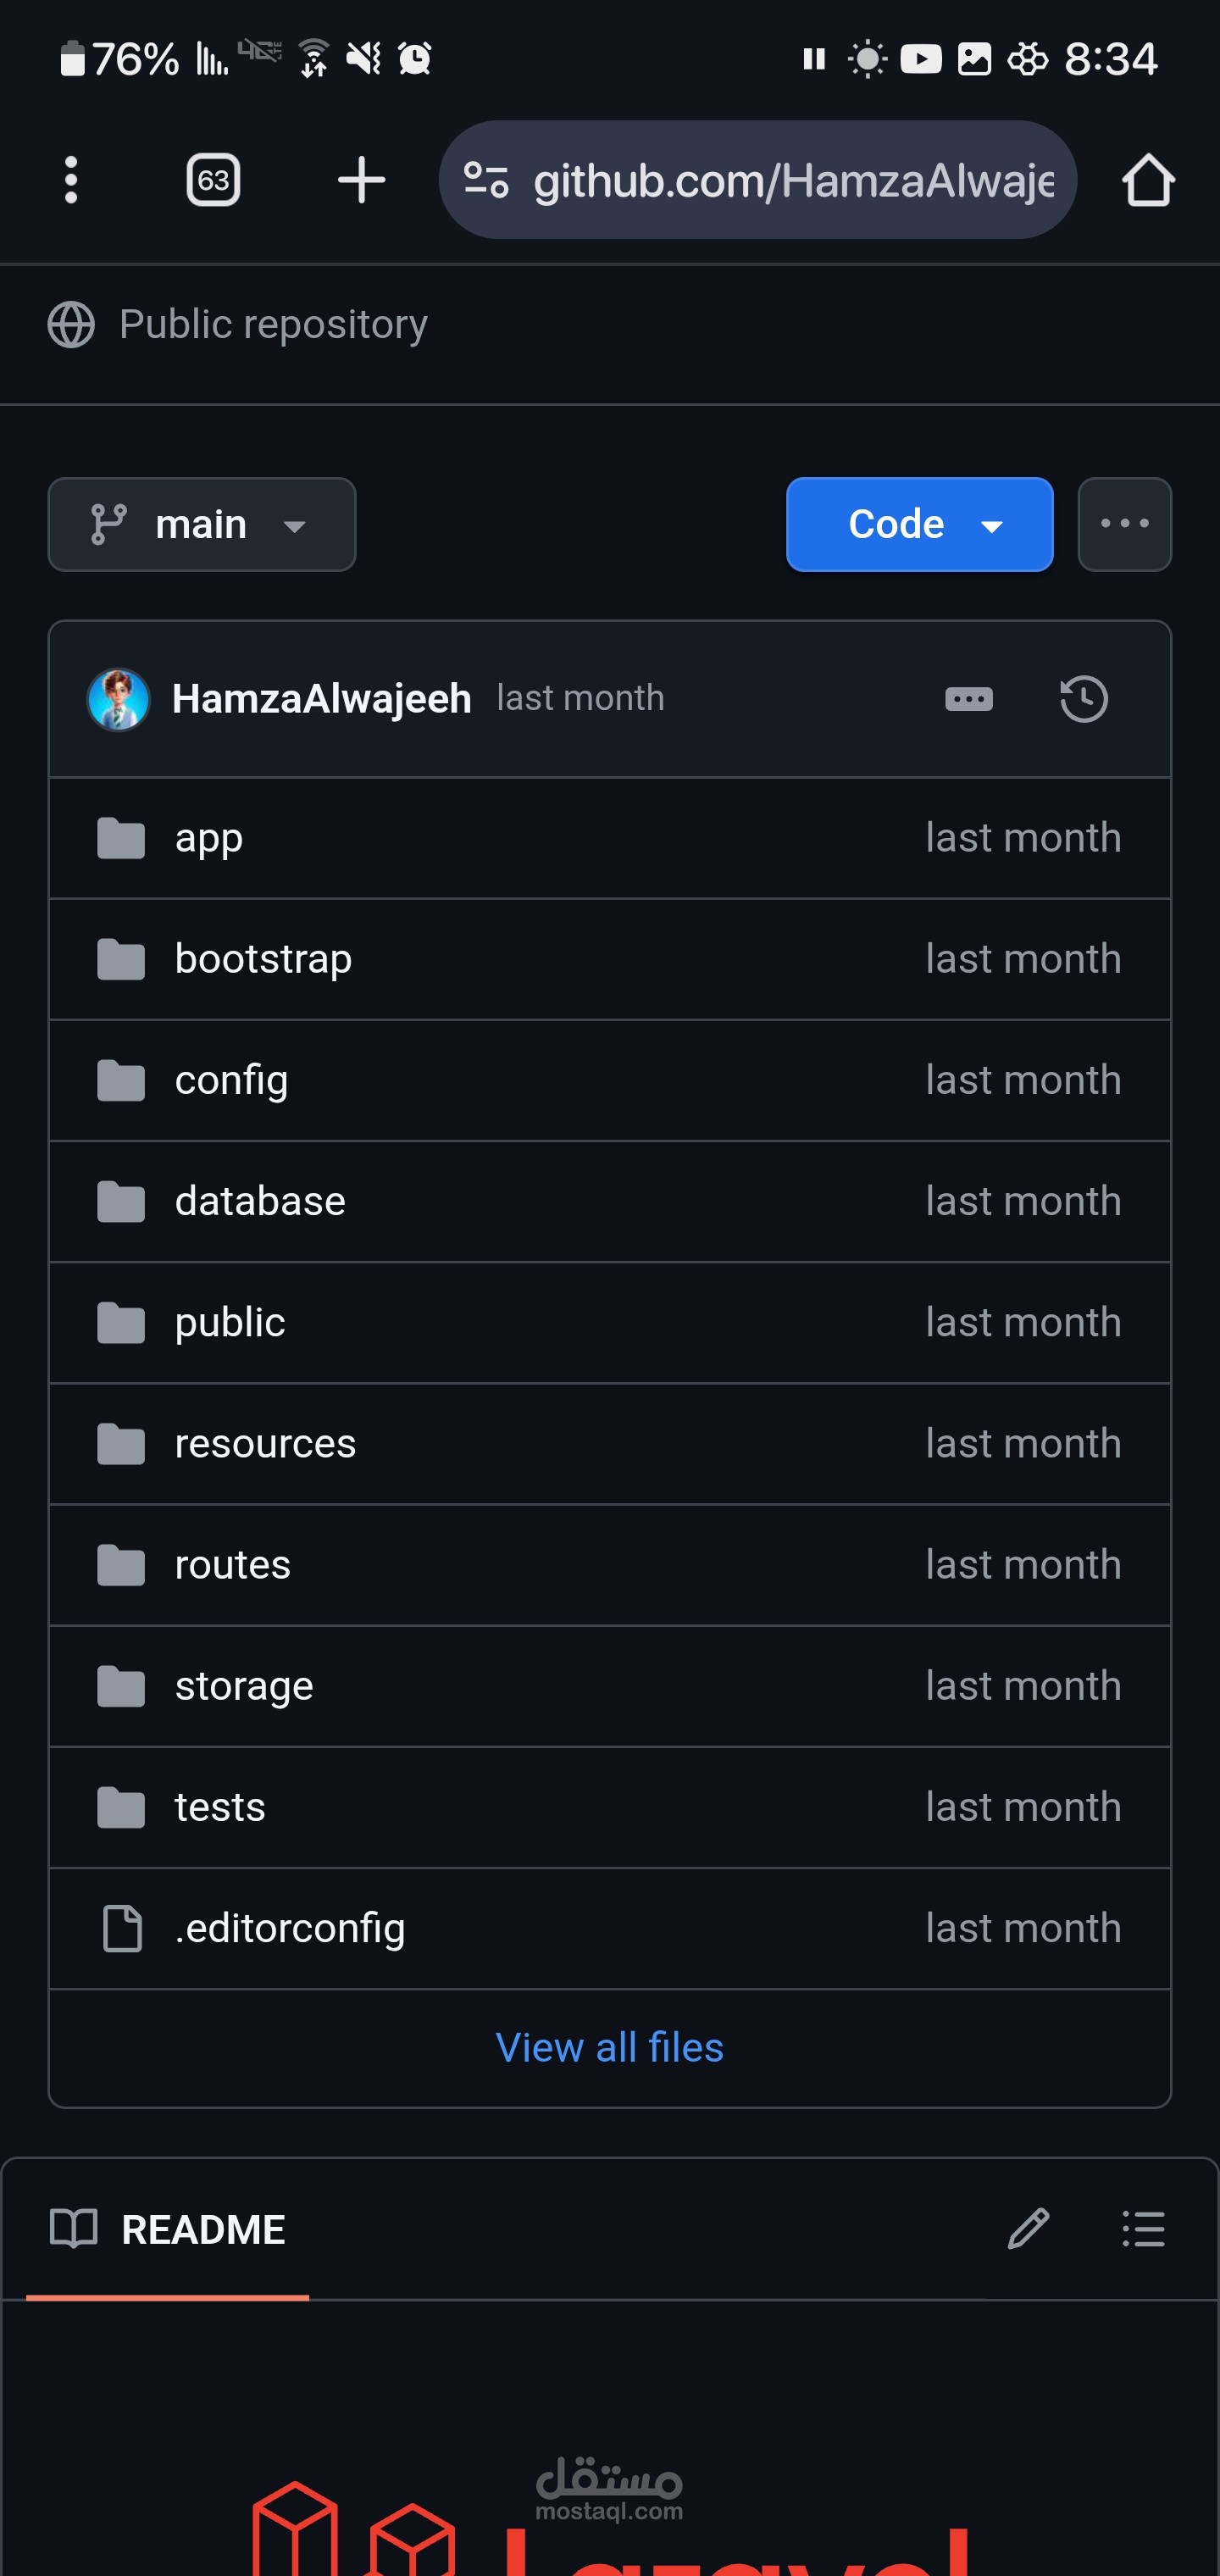Tap the YouTube notification icon
The width and height of the screenshot is (1220, 2576).
(921, 60)
